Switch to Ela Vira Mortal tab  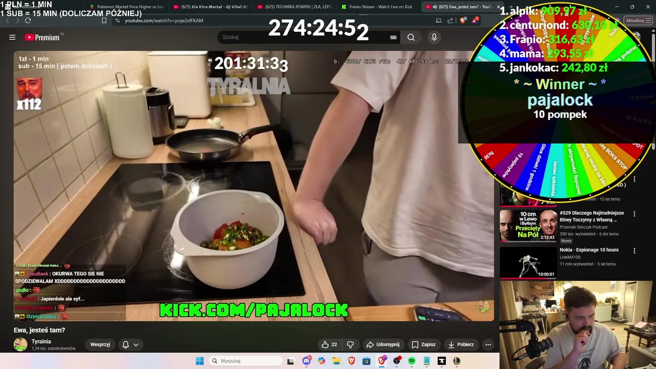211,7
